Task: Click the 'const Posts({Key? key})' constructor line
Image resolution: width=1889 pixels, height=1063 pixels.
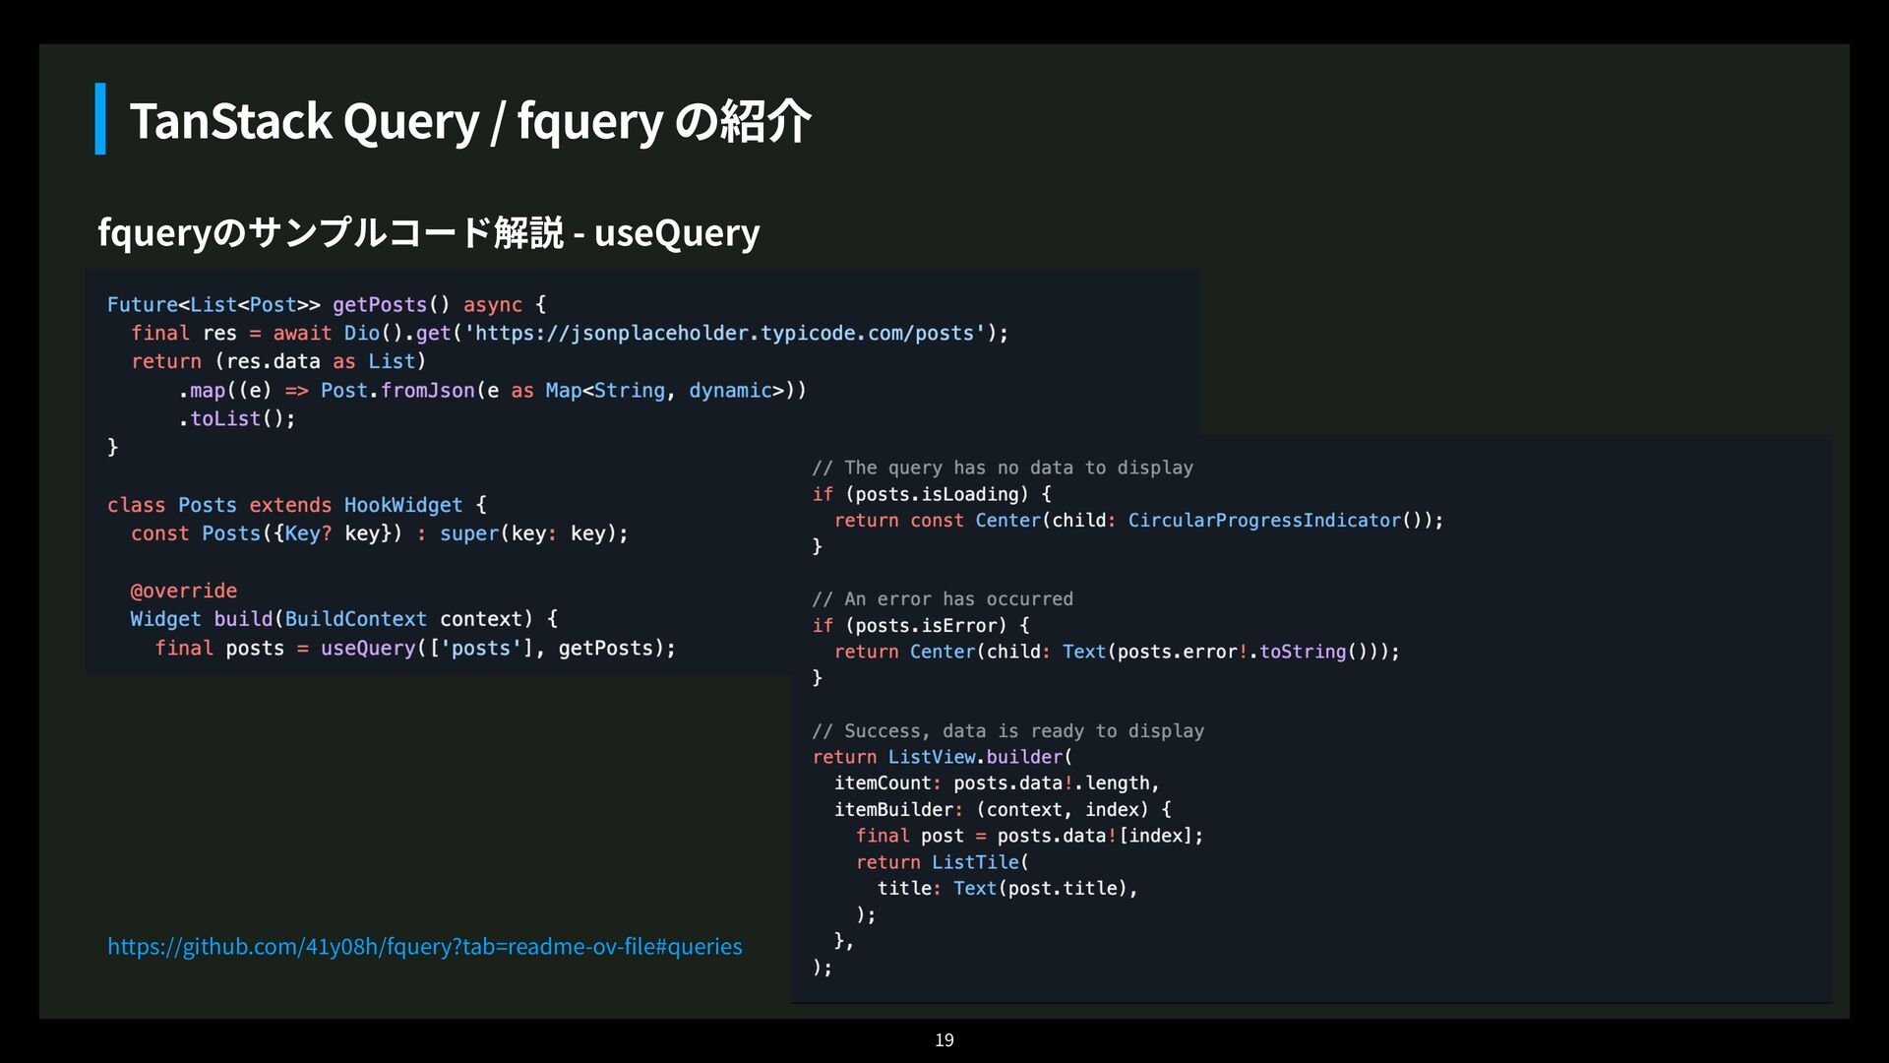Action: click(x=380, y=533)
